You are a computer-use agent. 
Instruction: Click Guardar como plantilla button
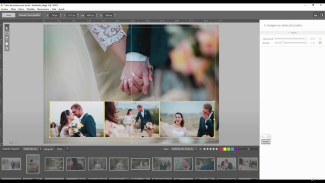29,15
